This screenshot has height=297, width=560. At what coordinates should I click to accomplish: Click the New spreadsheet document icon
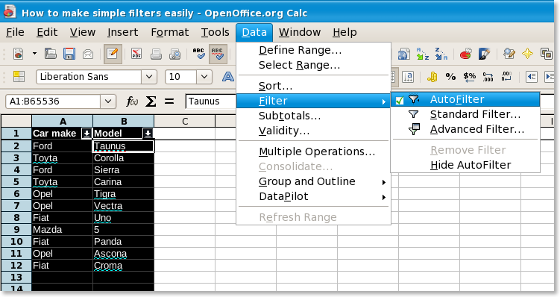pos(18,54)
